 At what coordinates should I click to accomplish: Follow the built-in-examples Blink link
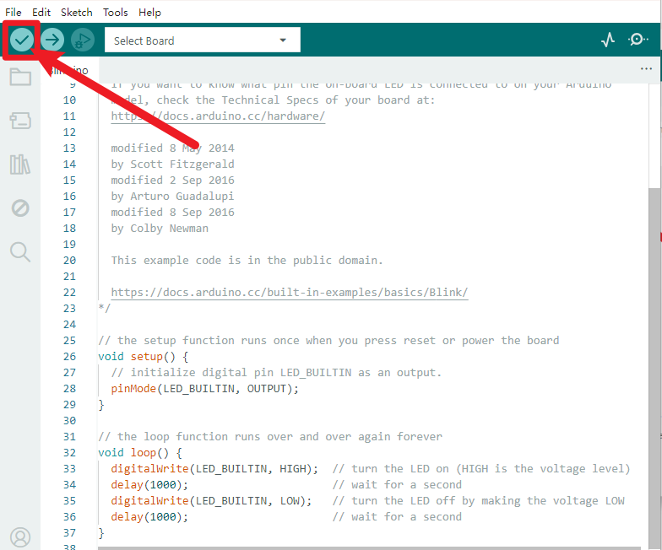pos(290,292)
